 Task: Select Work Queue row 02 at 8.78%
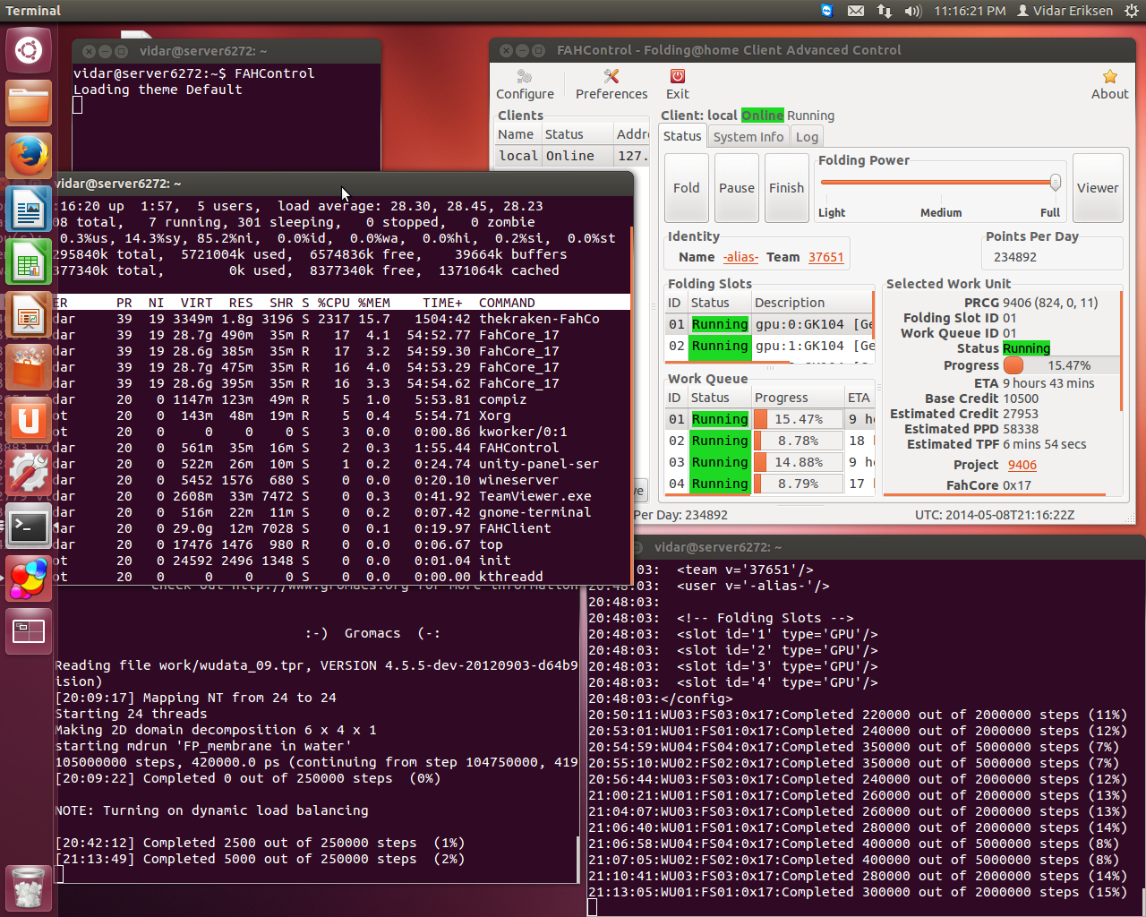(x=770, y=441)
